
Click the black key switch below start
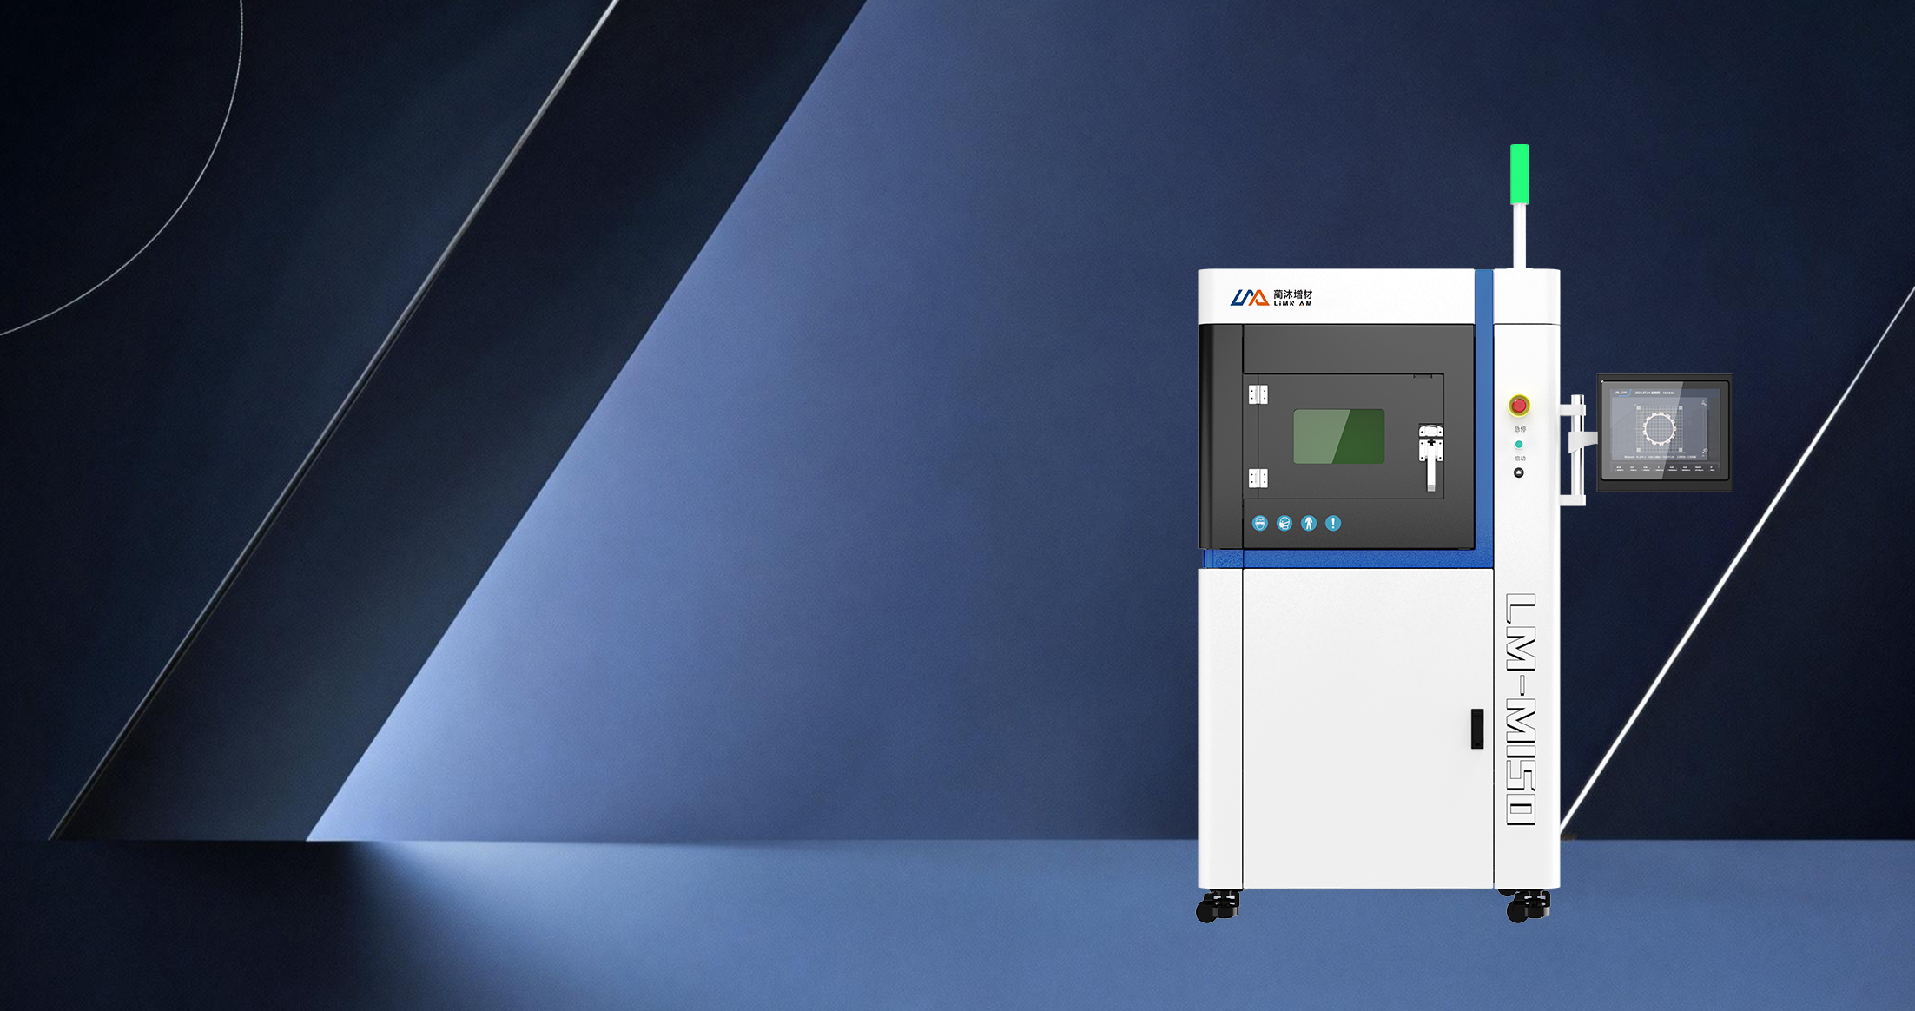[1518, 472]
